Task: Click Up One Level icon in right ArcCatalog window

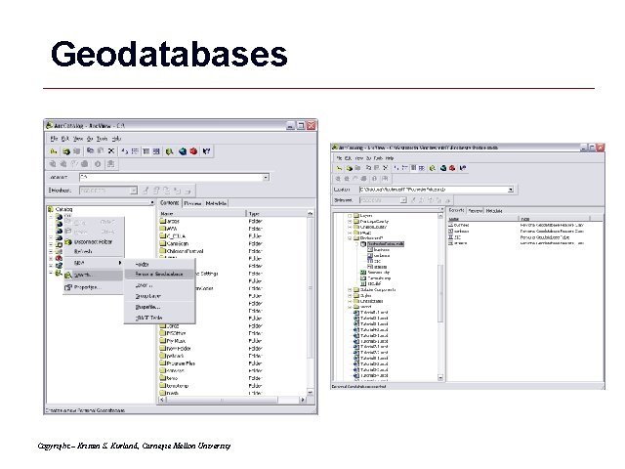Action: [339, 168]
